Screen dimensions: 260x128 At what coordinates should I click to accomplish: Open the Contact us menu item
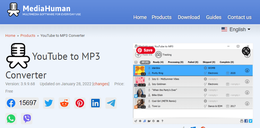click(x=239, y=17)
